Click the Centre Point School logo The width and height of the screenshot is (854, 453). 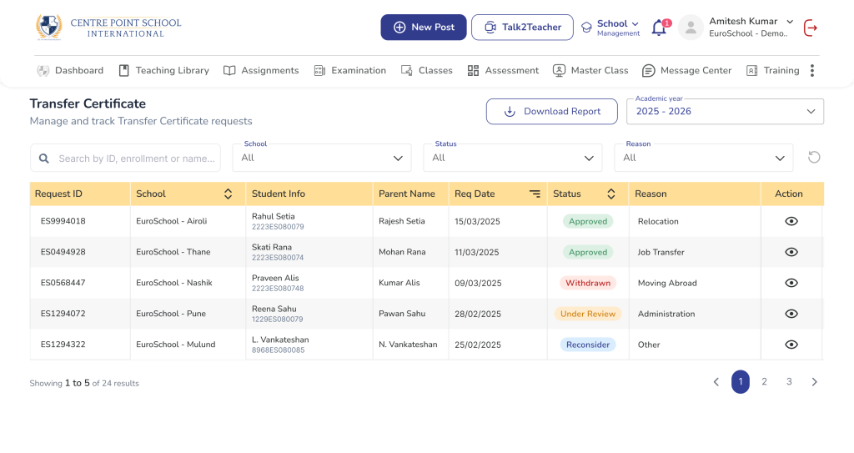coord(108,27)
